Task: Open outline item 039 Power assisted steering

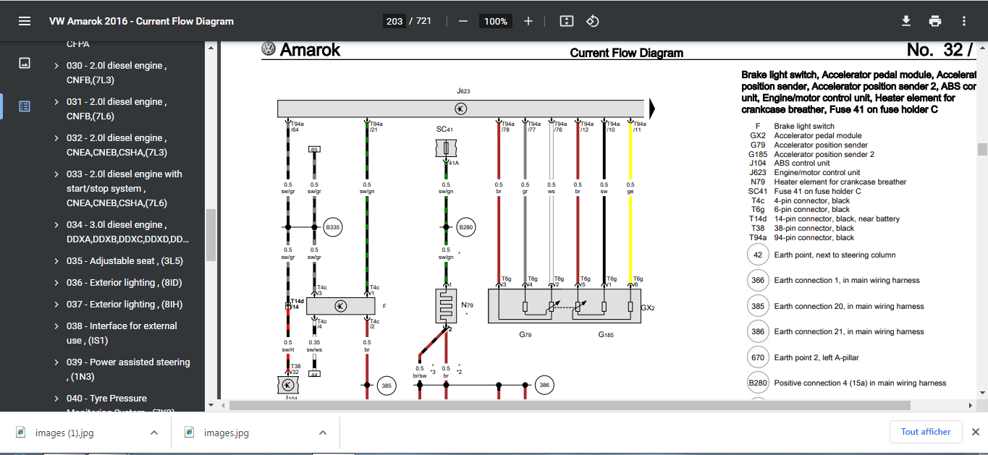Action: click(128, 370)
